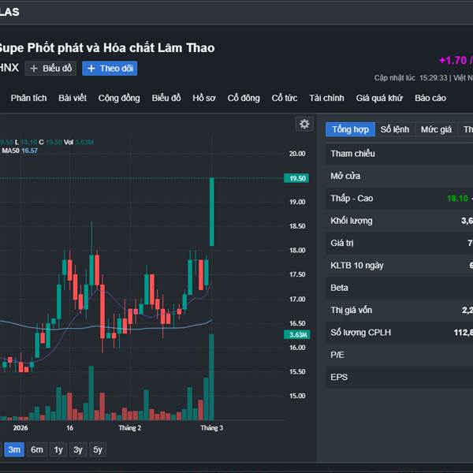This screenshot has height=473, width=473.
Task: Go to the Bài viết section
Action: 73,98
